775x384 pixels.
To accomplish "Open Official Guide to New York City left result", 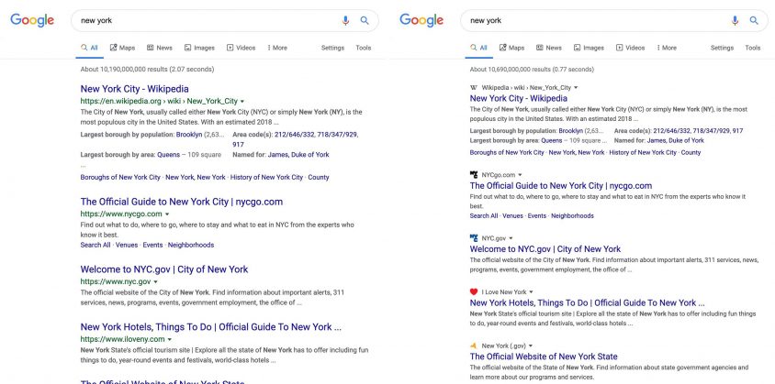I will (182, 202).
